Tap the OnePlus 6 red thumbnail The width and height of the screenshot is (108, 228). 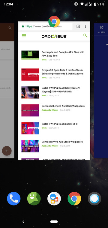coord(30,74)
